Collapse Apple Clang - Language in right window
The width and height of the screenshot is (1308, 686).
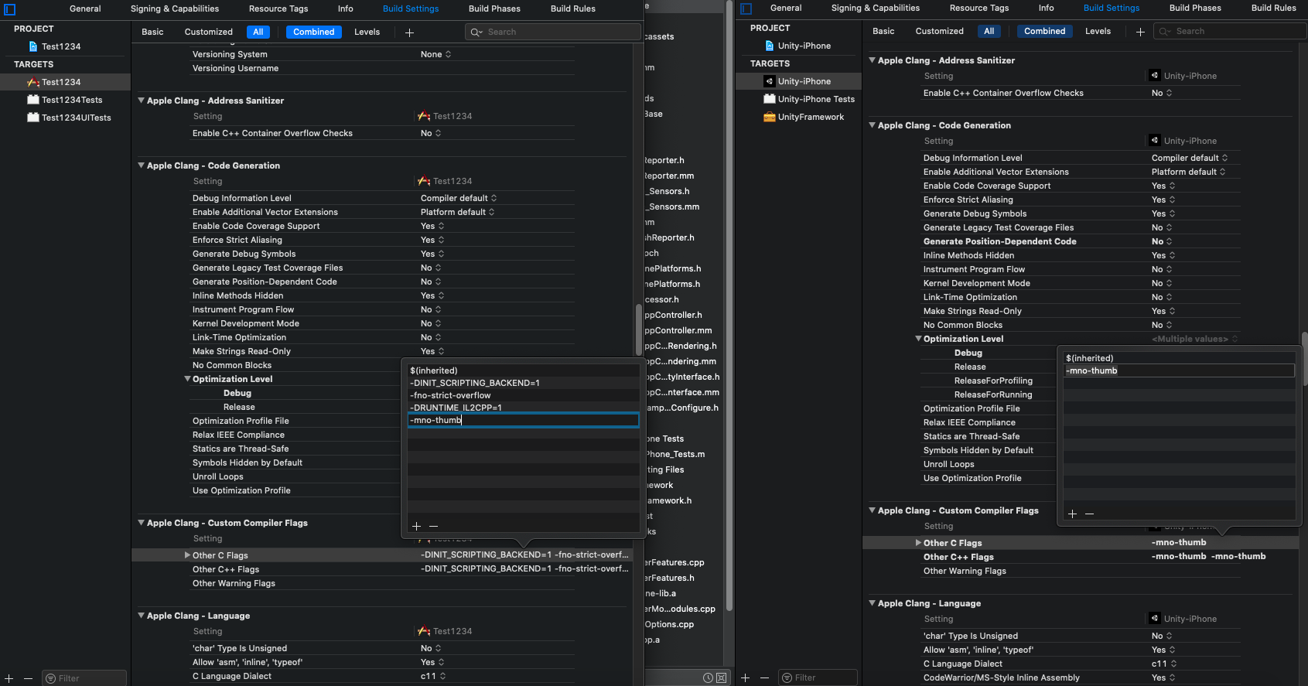pos(872,603)
